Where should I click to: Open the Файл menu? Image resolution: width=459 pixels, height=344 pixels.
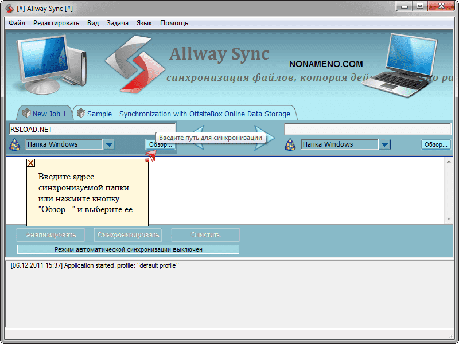[17, 23]
